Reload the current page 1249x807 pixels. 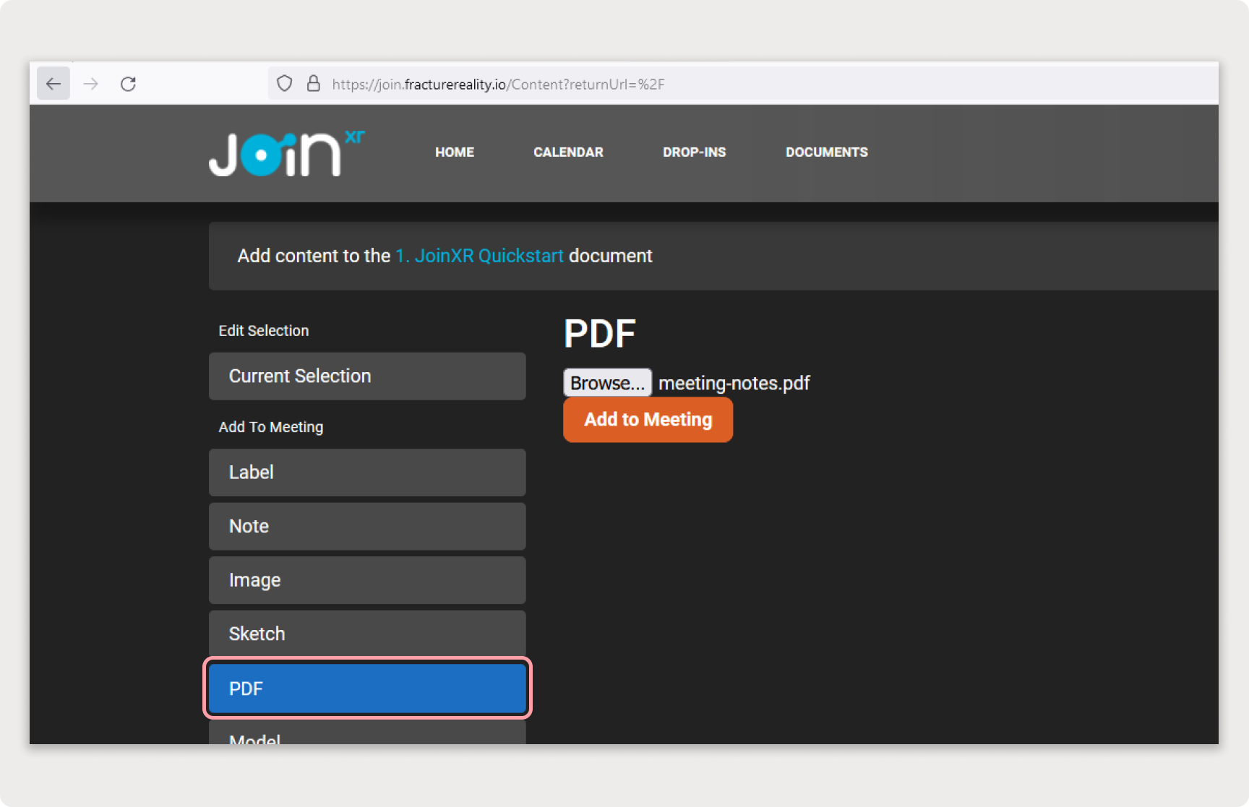point(129,83)
